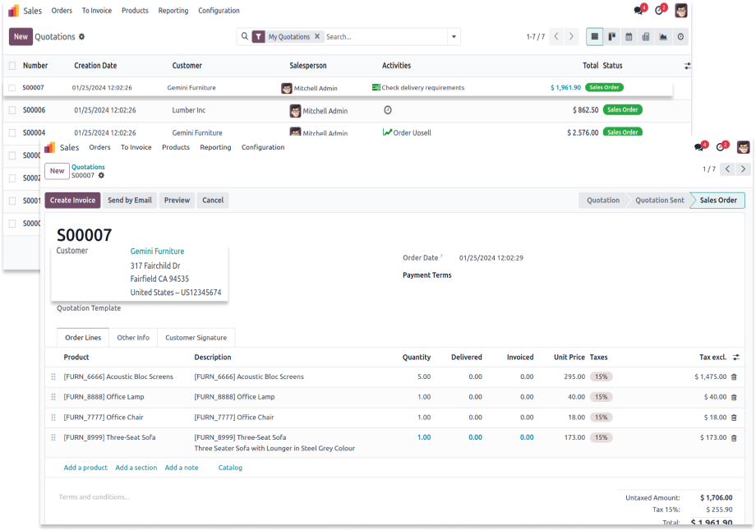The image size is (756, 531).
Task: Click the gear icon beside S00007 breadcrumb
Action: tap(102, 175)
